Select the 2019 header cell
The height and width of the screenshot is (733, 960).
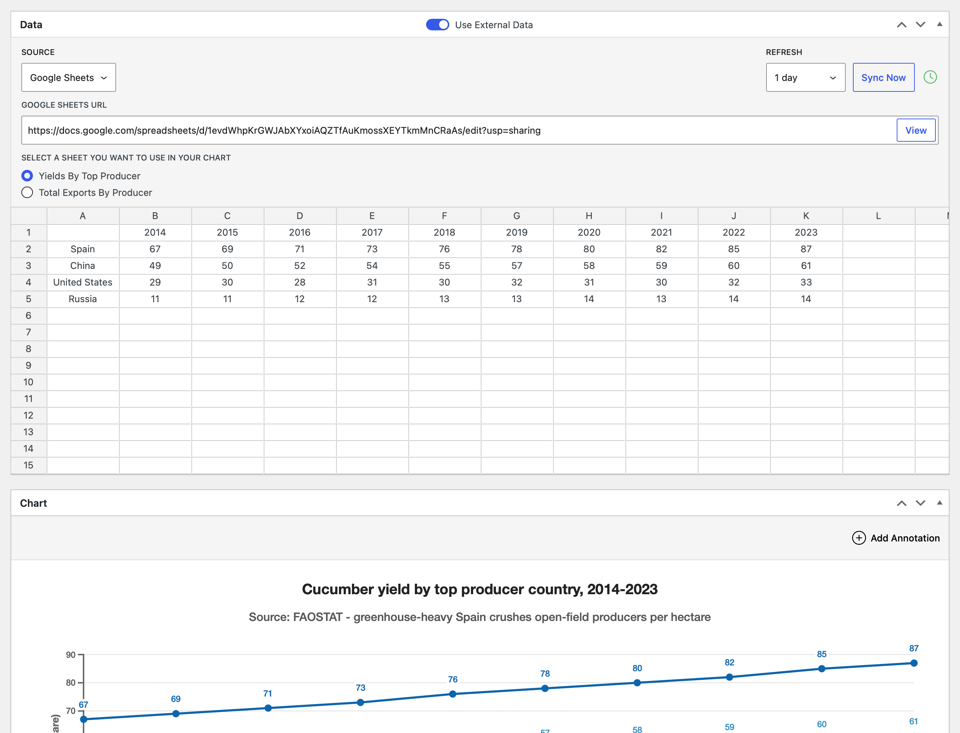tap(517, 232)
